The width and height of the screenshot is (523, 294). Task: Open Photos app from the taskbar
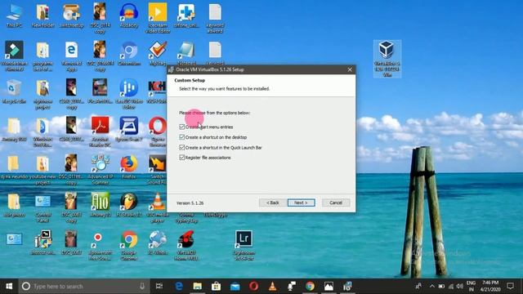(x=329, y=286)
